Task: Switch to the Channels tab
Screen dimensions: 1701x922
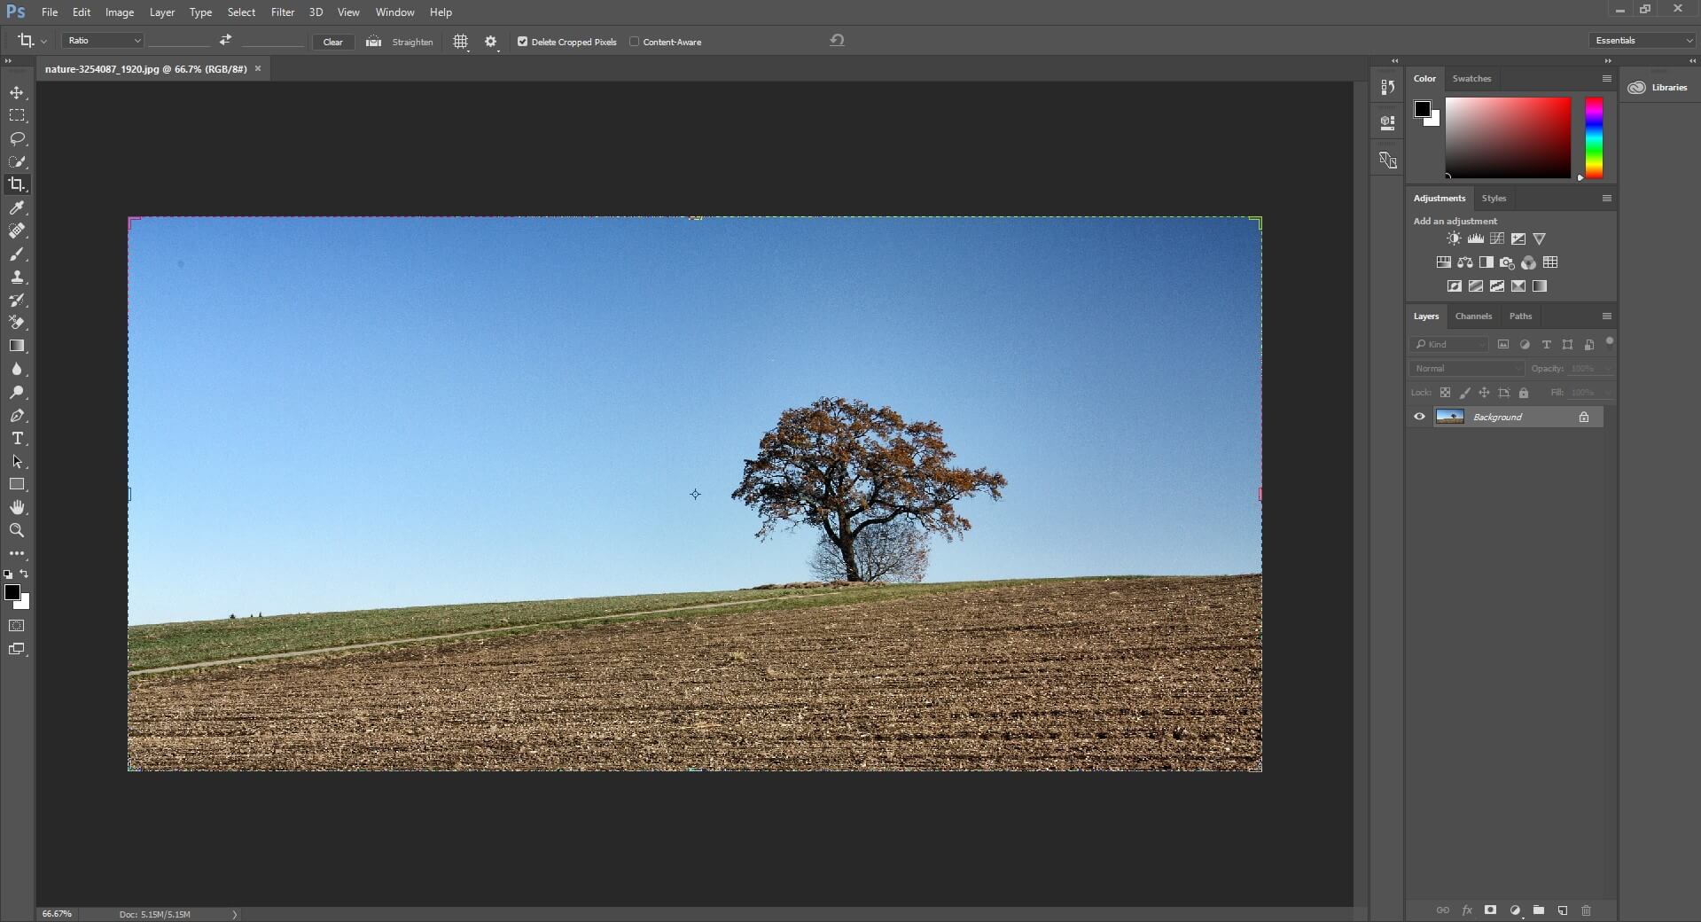Action: [x=1474, y=316]
